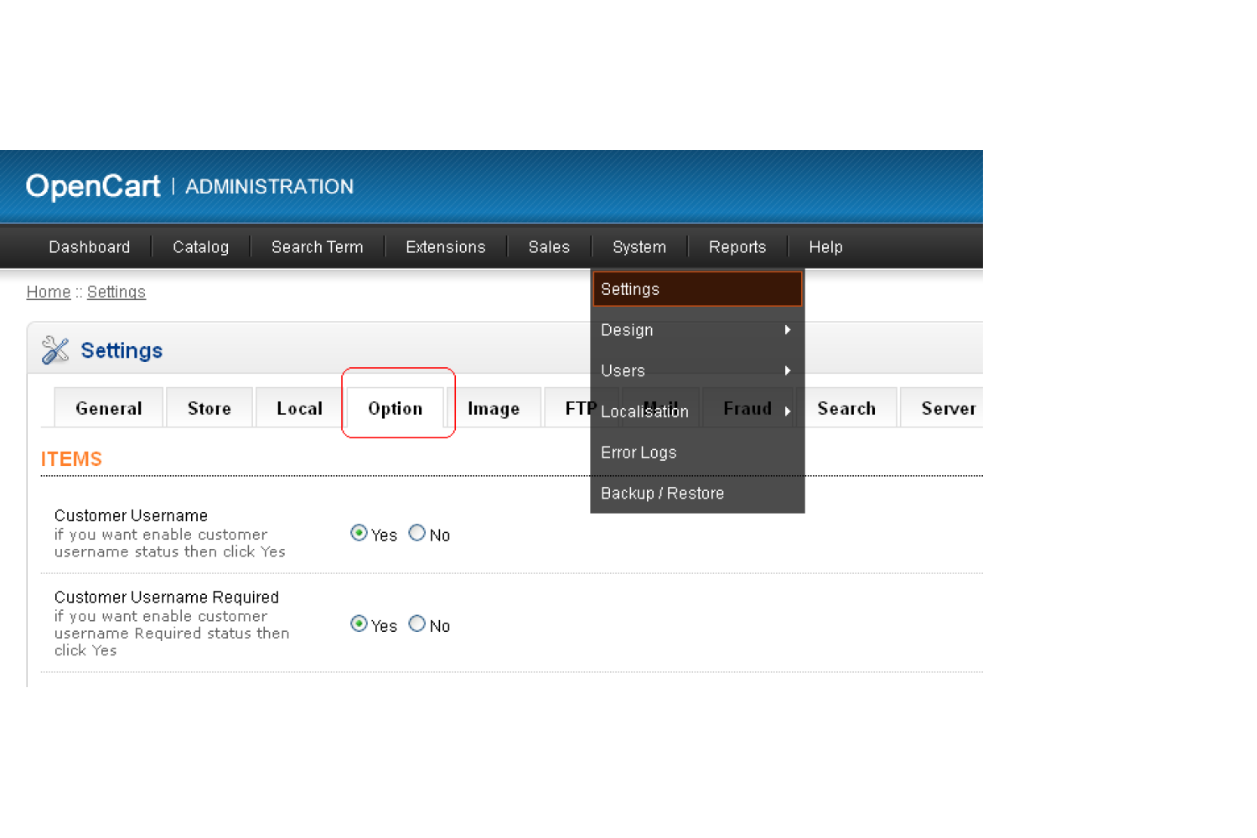Select No for Customer Username Required
The width and height of the screenshot is (1257, 838).
(416, 623)
